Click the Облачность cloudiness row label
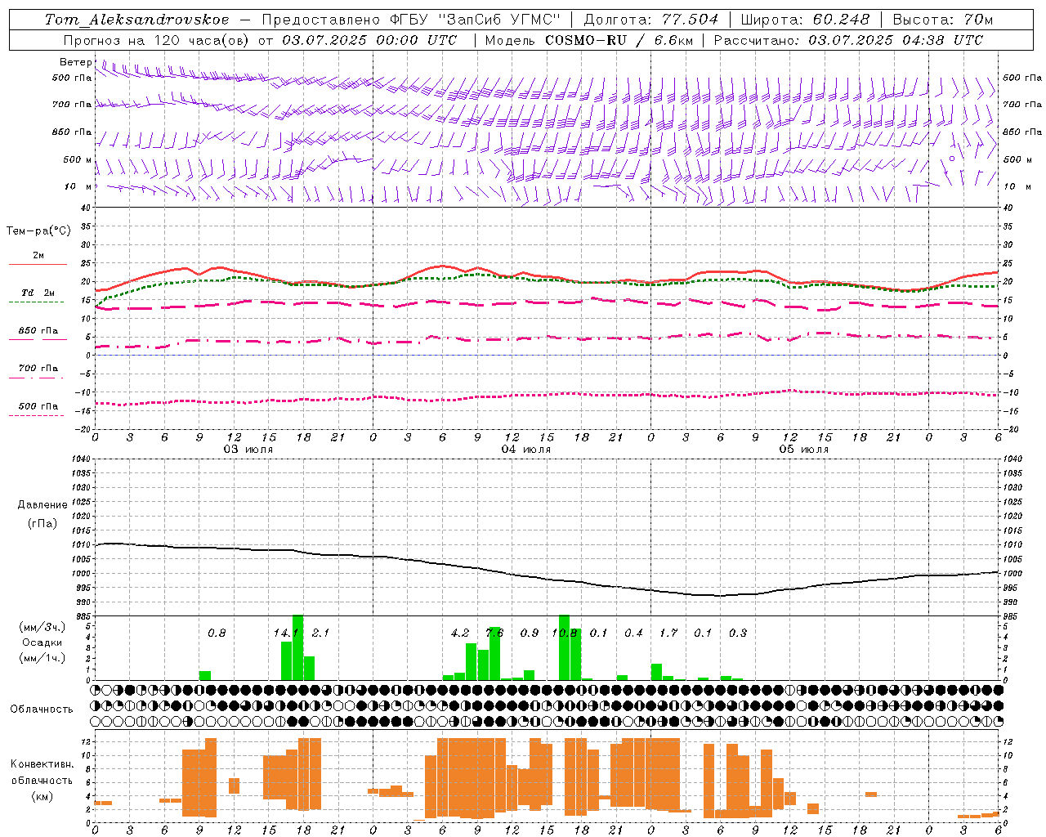 click(x=42, y=709)
